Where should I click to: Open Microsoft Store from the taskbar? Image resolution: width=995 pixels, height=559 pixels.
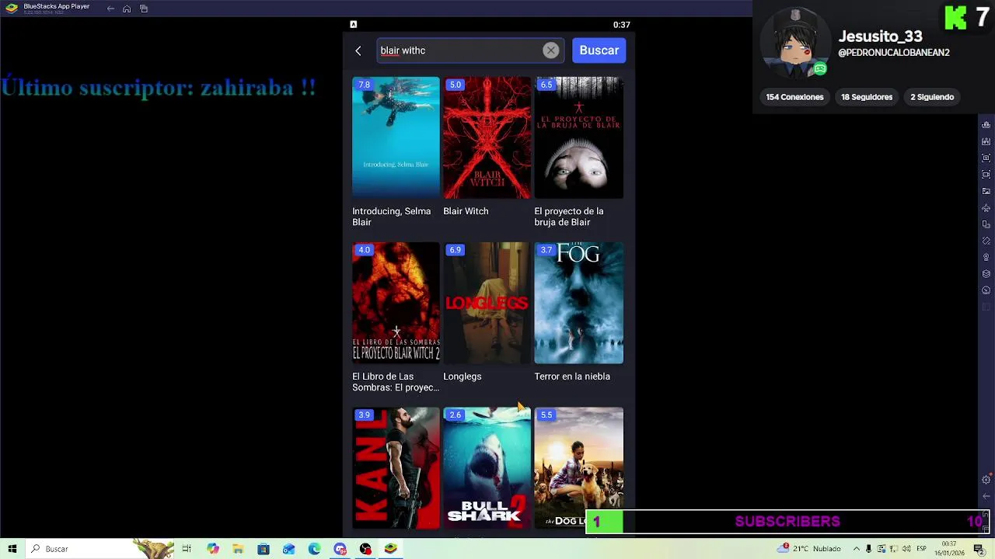tap(264, 549)
